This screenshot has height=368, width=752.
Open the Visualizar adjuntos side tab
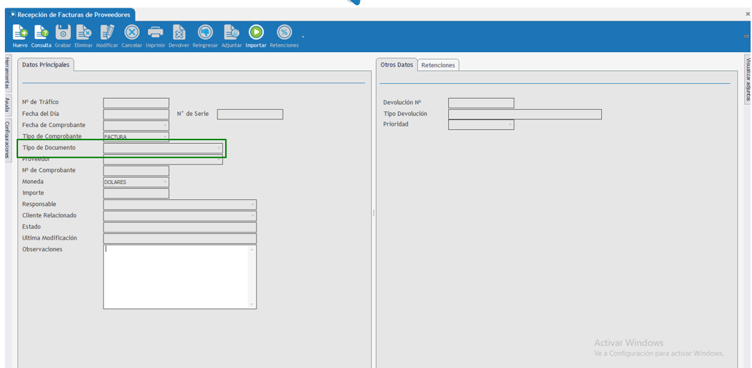748,80
